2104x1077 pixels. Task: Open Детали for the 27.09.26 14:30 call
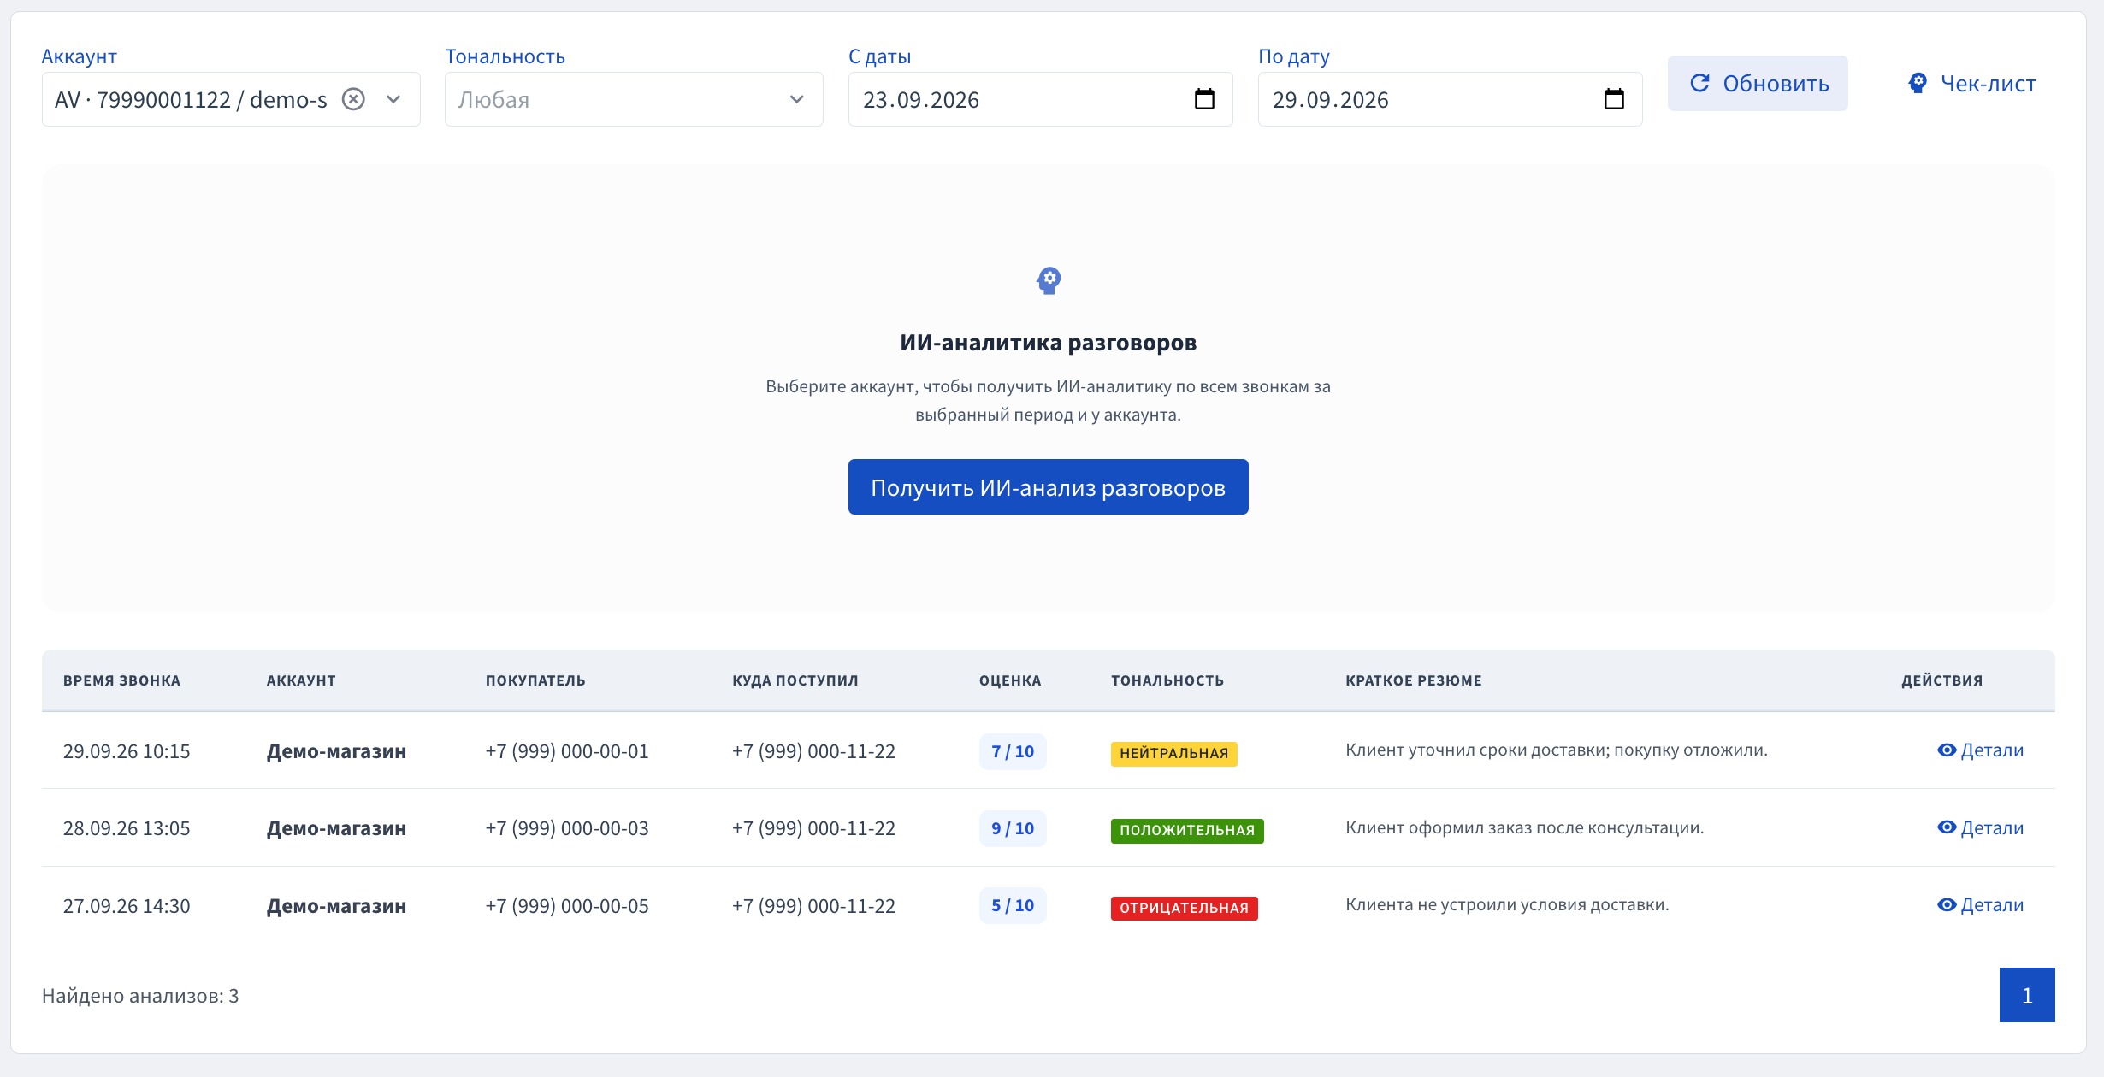pos(1980,904)
